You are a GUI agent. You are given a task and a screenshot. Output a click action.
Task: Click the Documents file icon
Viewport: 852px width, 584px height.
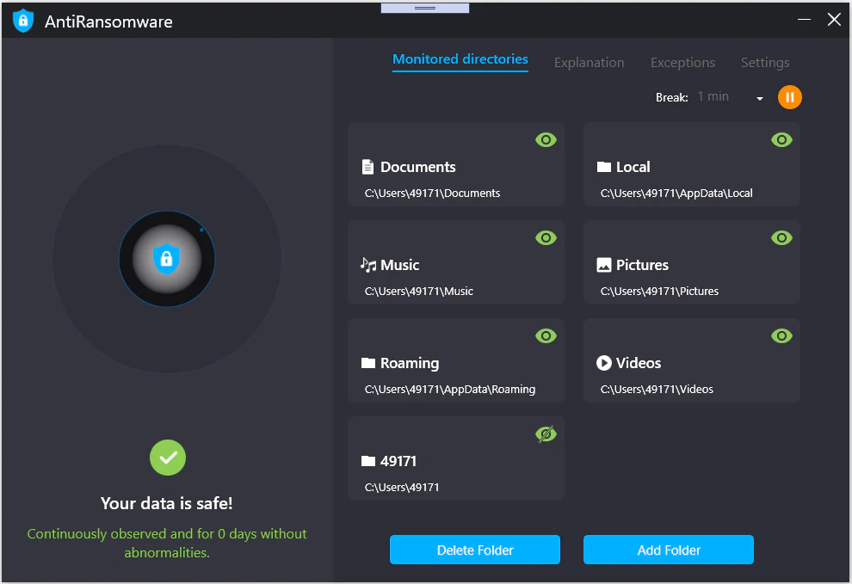367,167
